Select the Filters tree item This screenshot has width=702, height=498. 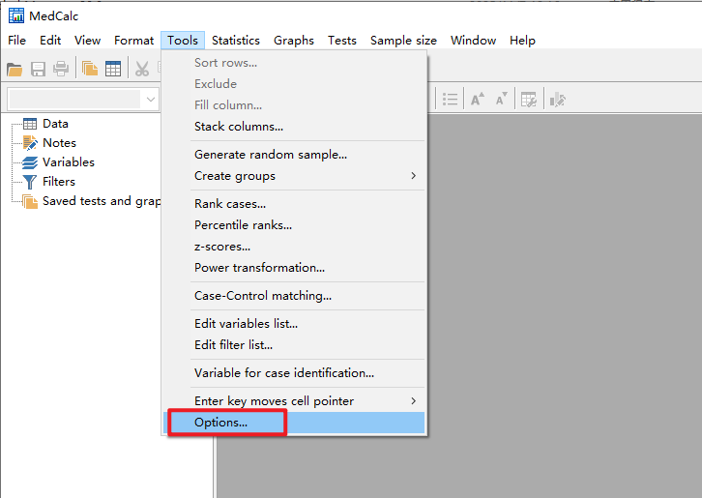(x=58, y=182)
